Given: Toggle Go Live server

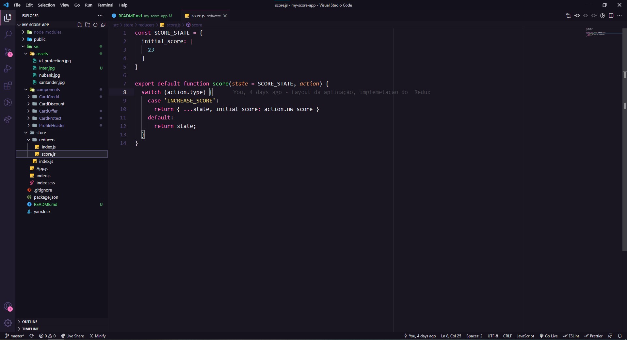Looking at the screenshot, I should click(x=549, y=336).
